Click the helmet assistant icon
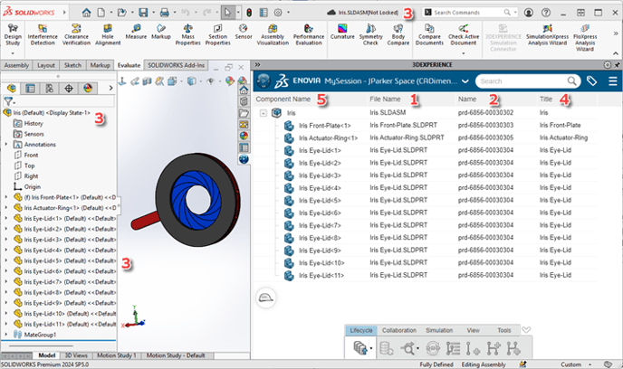 (x=266, y=298)
